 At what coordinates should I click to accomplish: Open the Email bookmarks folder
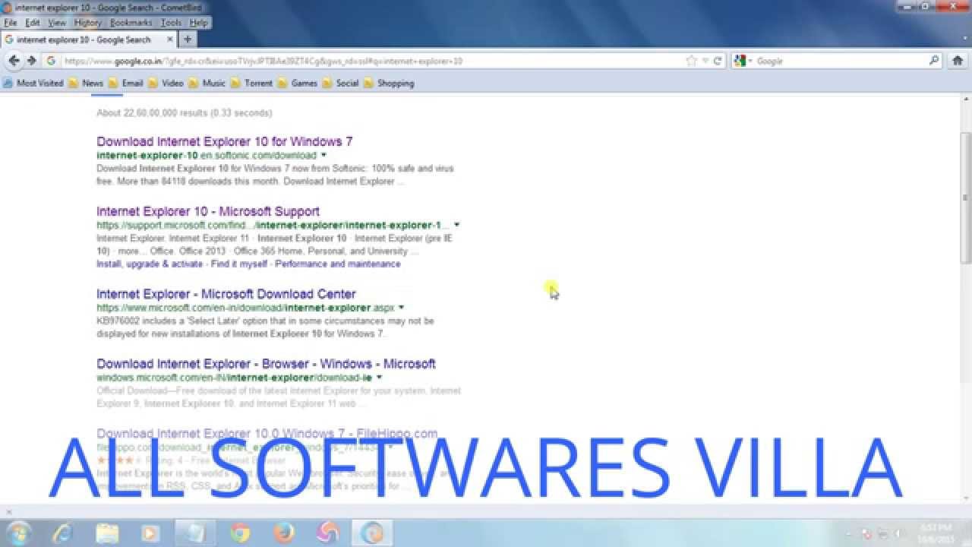126,83
